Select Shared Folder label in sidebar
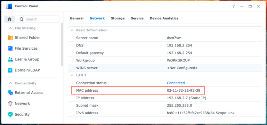 [27, 37]
